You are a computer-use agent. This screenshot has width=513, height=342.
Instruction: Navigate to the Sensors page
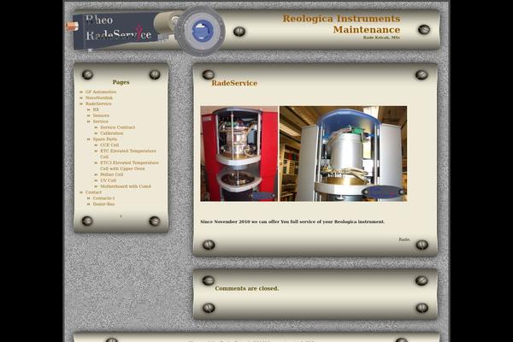(x=101, y=115)
